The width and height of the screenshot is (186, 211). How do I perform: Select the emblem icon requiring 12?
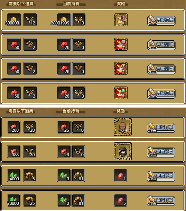pos(30,20)
